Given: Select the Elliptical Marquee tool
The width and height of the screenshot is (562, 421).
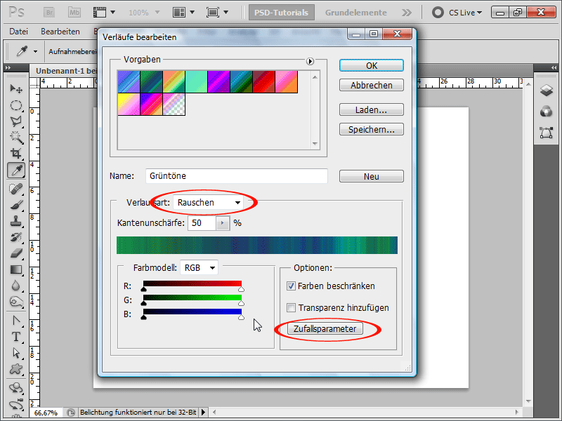Looking at the screenshot, I should (x=16, y=105).
